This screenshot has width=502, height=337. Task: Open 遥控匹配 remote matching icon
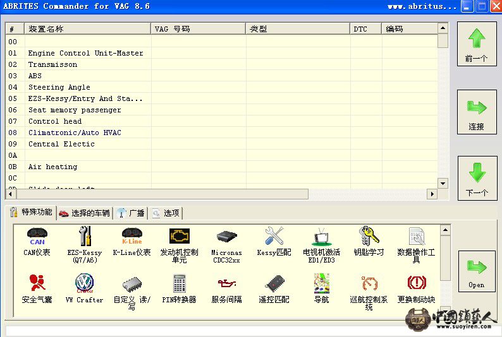click(274, 289)
